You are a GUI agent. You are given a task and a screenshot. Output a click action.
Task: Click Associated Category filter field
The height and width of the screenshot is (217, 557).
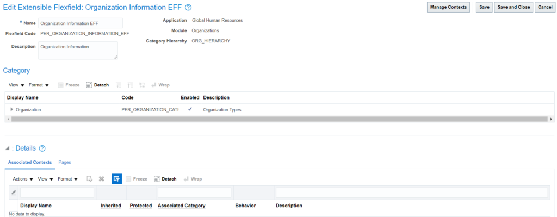(194, 193)
